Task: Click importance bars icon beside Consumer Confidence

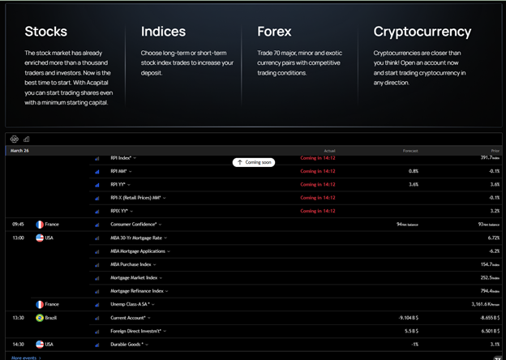Action: click(97, 224)
